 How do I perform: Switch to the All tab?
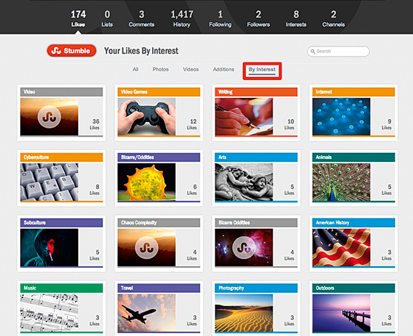click(135, 69)
